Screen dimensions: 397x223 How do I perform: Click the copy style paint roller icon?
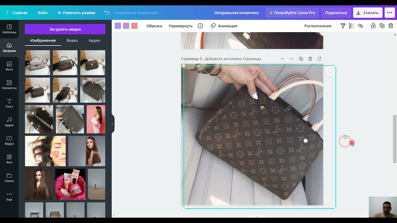click(343, 26)
